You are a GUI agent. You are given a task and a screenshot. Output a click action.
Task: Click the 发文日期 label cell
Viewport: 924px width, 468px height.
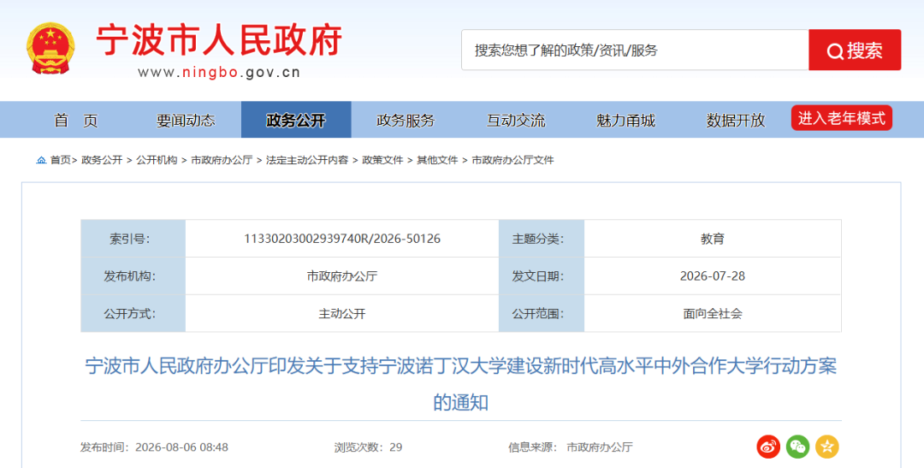pyautogui.click(x=541, y=275)
